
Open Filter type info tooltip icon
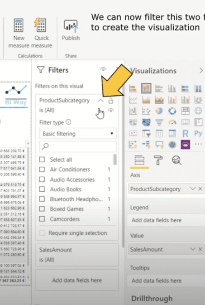pyautogui.click(x=68, y=122)
